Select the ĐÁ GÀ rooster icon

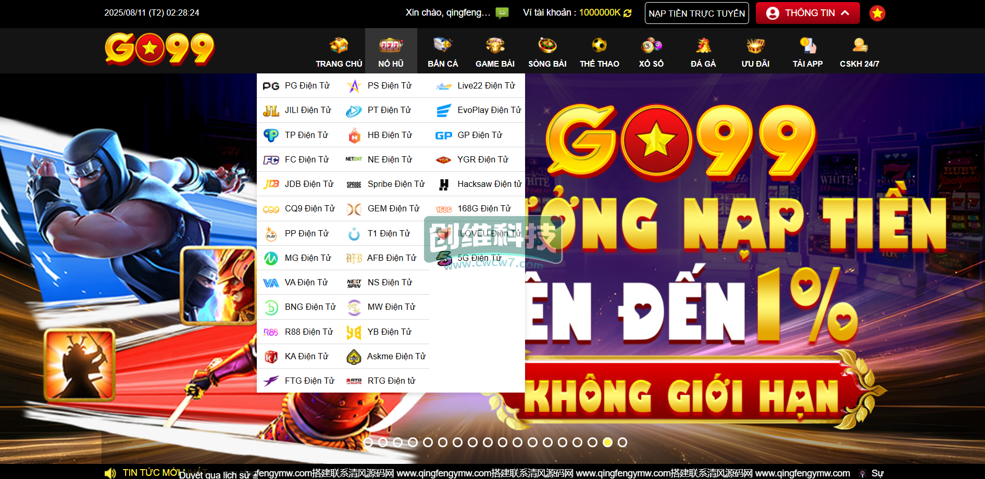pyautogui.click(x=703, y=45)
